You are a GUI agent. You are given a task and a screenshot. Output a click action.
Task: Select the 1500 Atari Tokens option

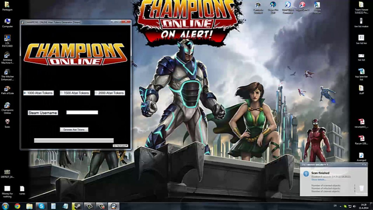coord(75,93)
